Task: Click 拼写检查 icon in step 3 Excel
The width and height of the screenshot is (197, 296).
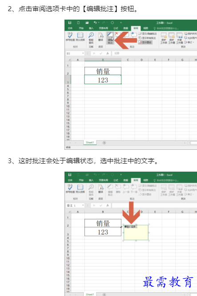Action: coord(70,188)
